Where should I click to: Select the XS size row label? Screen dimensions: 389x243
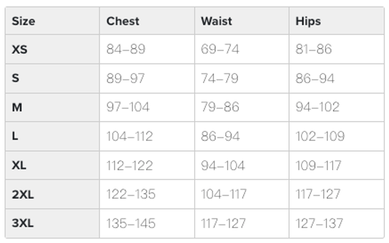(19, 49)
